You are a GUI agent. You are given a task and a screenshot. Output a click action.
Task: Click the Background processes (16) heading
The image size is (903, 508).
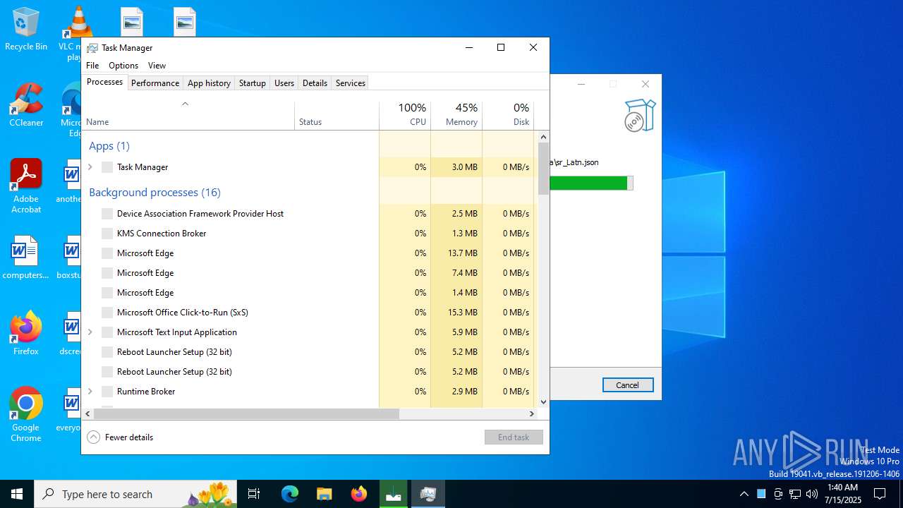point(154,193)
